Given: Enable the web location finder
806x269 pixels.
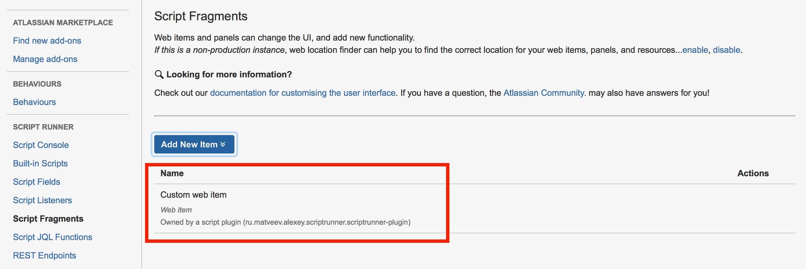Looking at the screenshot, I should [695, 50].
